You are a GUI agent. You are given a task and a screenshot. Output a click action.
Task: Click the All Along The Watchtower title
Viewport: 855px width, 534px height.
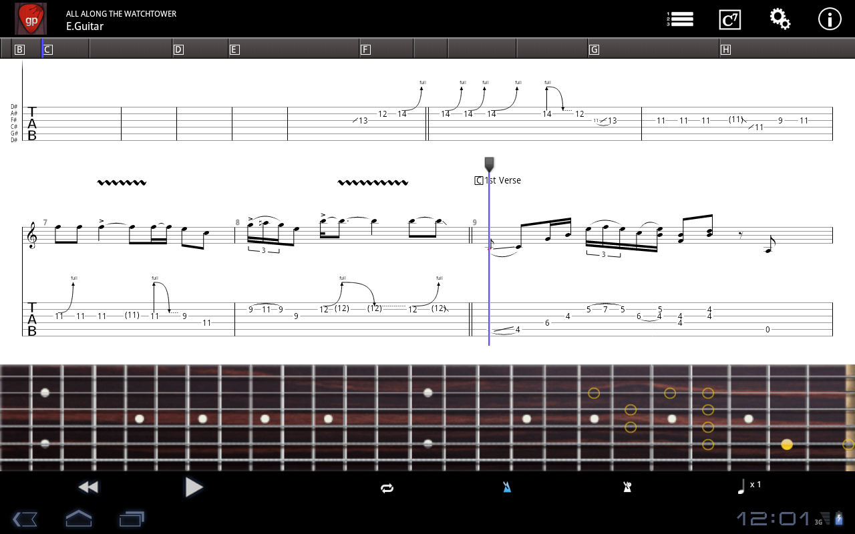121,13
